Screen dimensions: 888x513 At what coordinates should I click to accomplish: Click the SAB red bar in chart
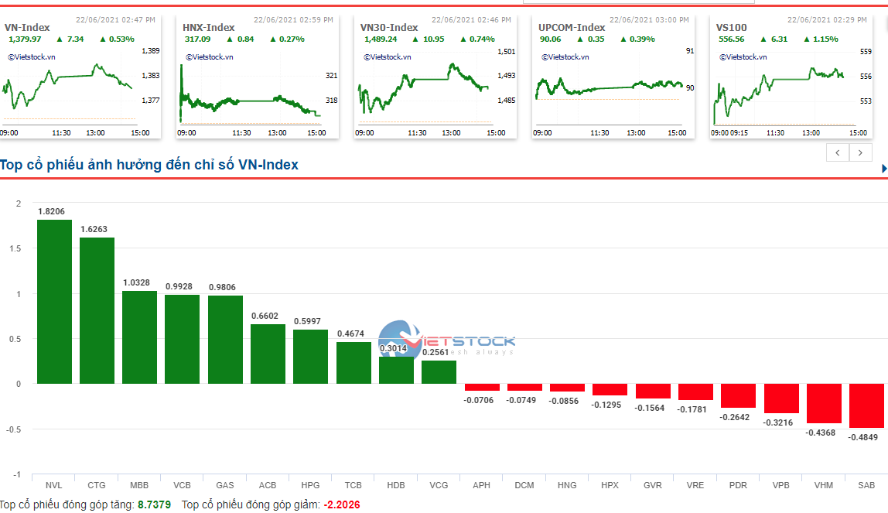click(866, 405)
